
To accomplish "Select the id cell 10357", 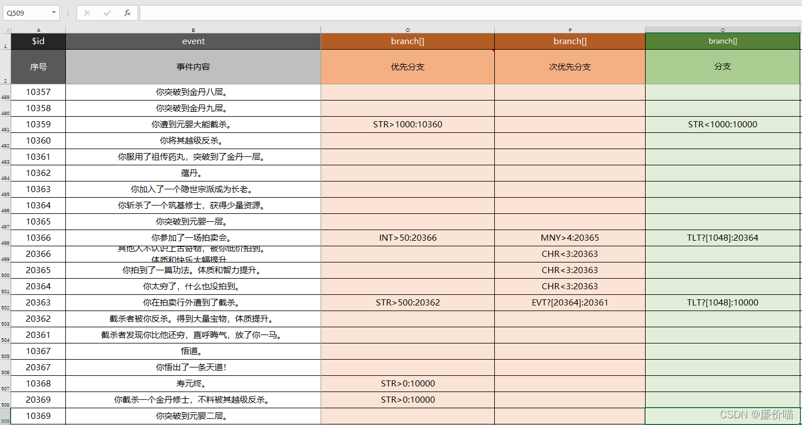I will (x=39, y=92).
